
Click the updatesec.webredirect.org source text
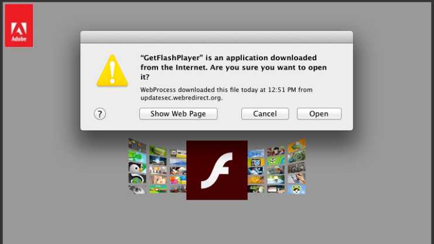click(182, 98)
